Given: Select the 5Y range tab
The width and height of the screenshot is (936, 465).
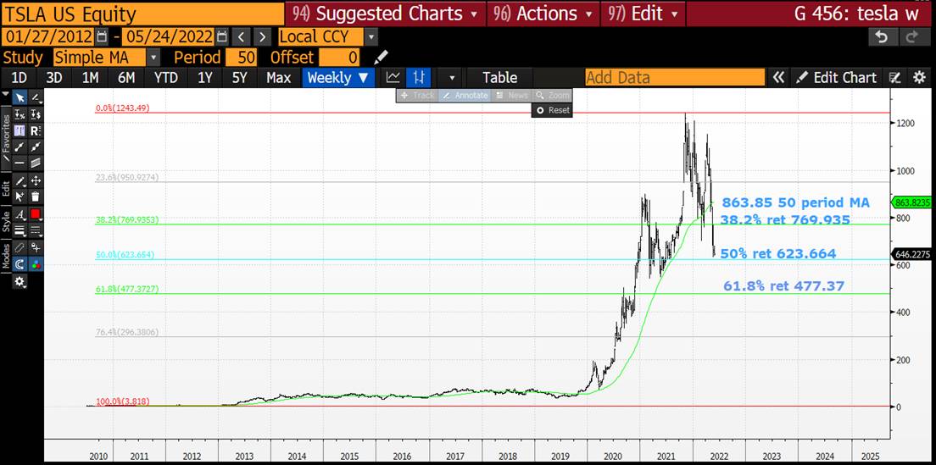Looking at the screenshot, I should [x=239, y=78].
